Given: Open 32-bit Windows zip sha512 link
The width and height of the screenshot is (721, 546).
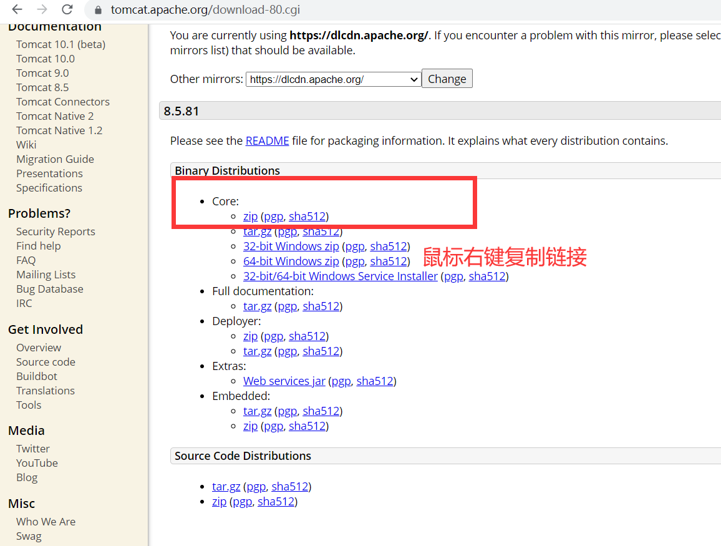Looking at the screenshot, I should tap(389, 246).
